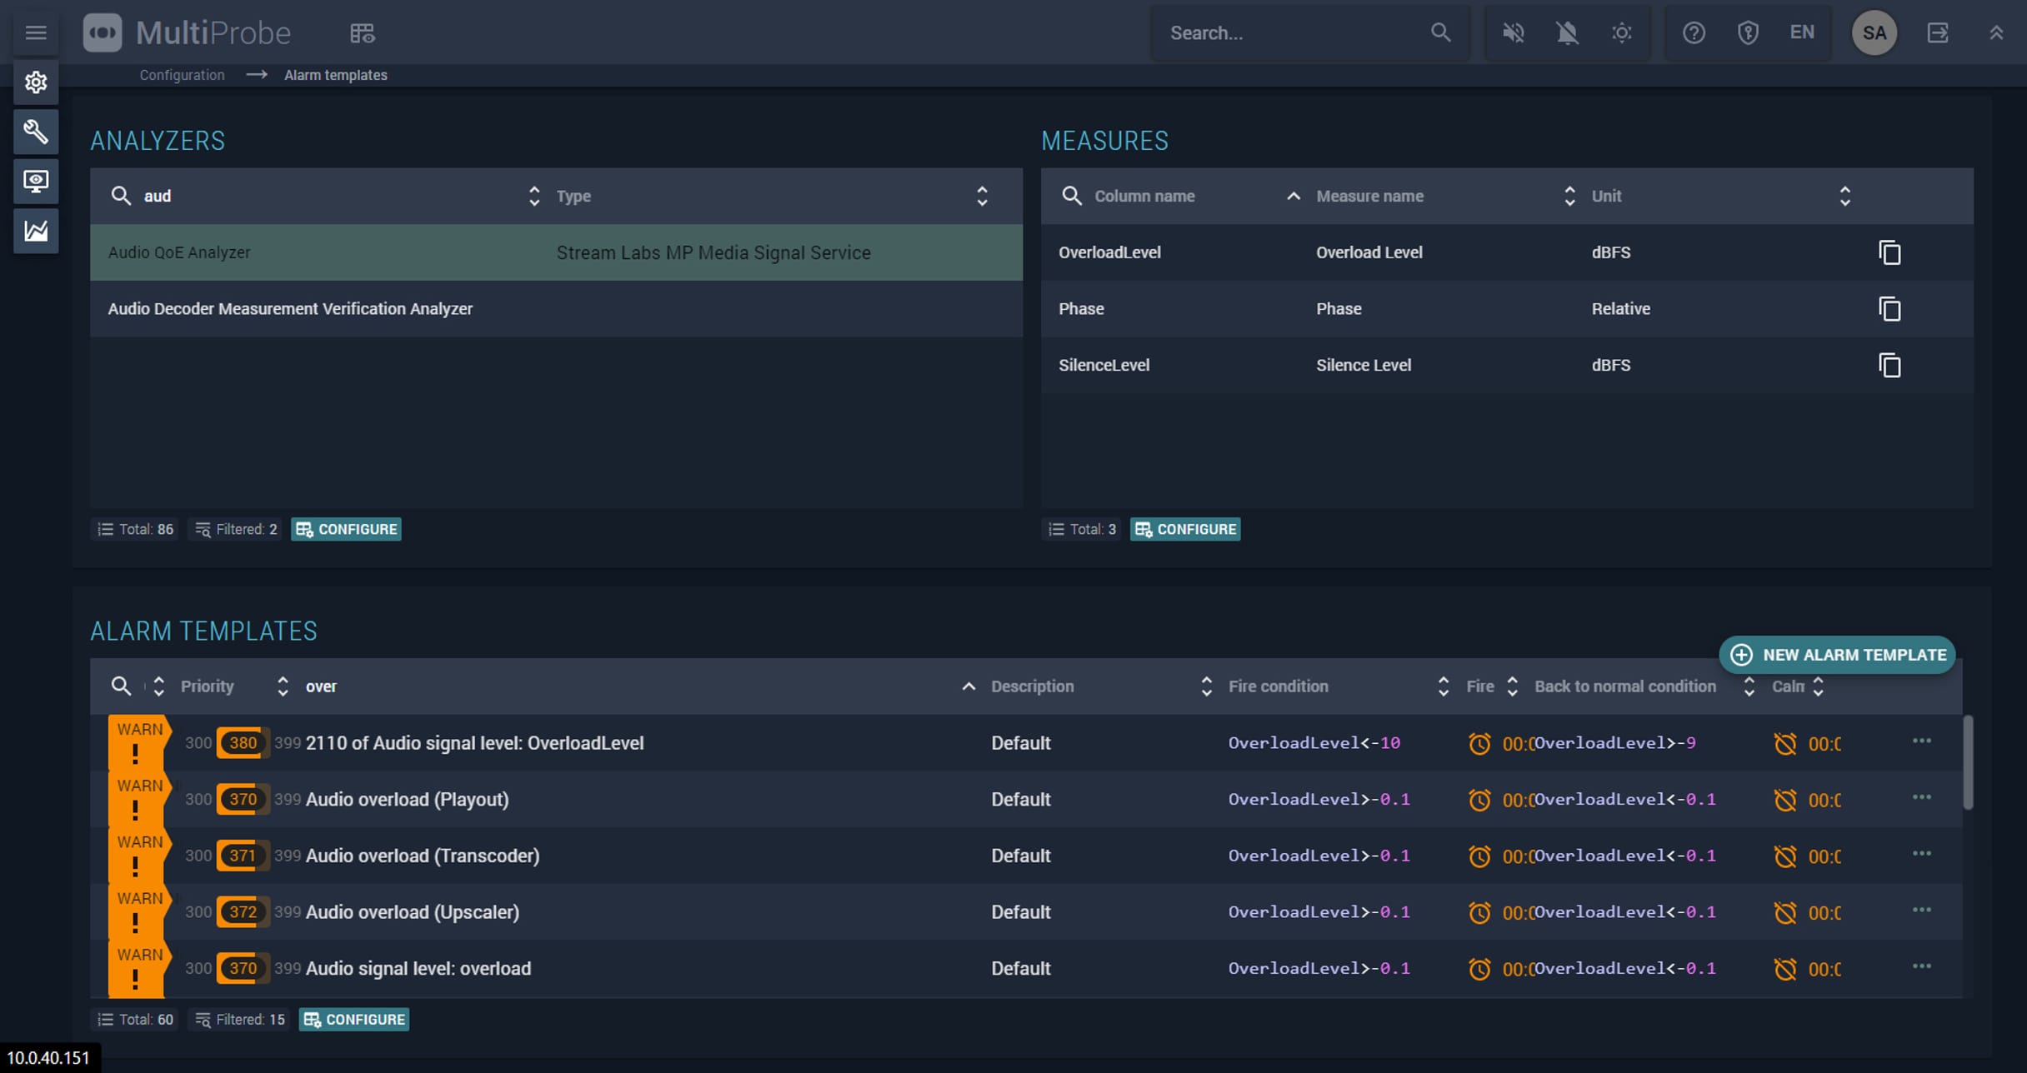Open the help question mark icon
The height and width of the screenshot is (1073, 2027).
point(1694,32)
